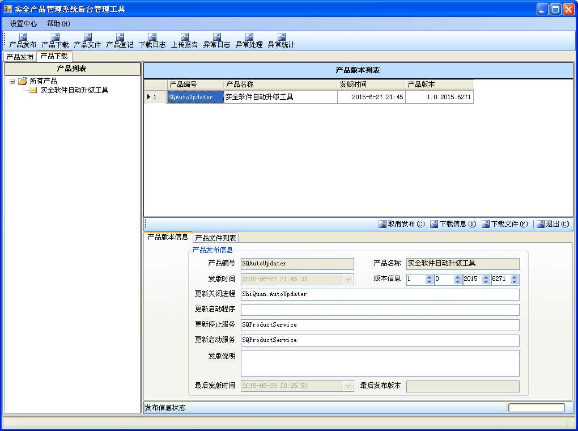Click the stepper arrows of version field 6271

(515, 280)
